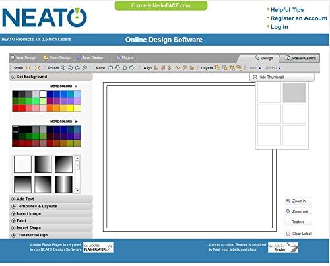Viewport: 330px width, 266px height.
Task: Switch to the Design tab
Action: coord(264,58)
